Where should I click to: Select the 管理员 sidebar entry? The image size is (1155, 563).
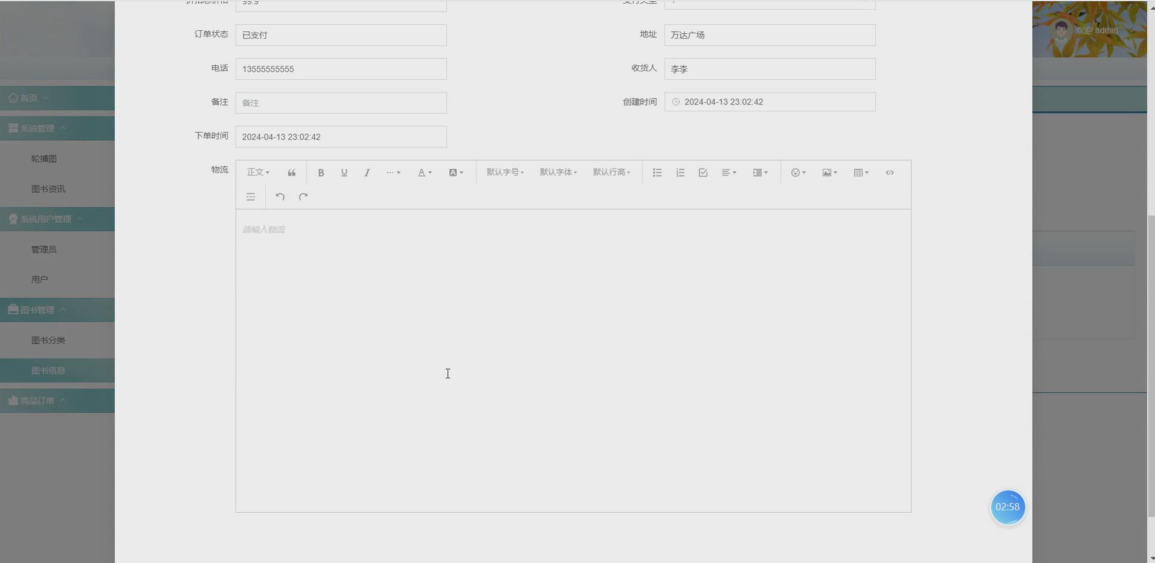click(x=43, y=248)
